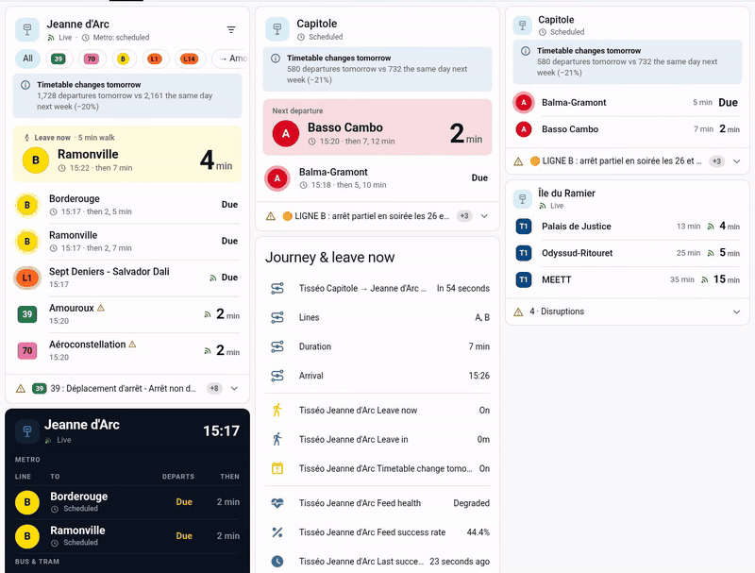Select the L14 line filter chip
Viewport: 755px width, 573px height.
[x=190, y=59]
